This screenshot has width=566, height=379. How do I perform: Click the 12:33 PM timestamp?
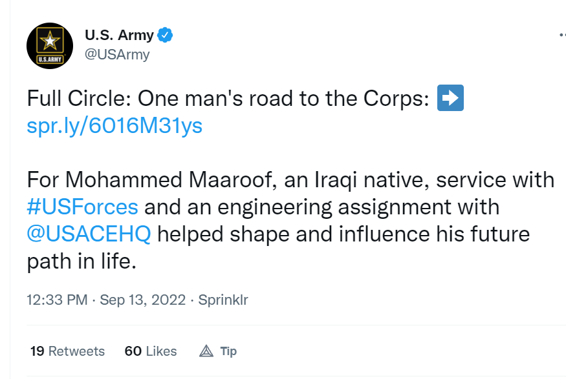click(x=57, y=300)
